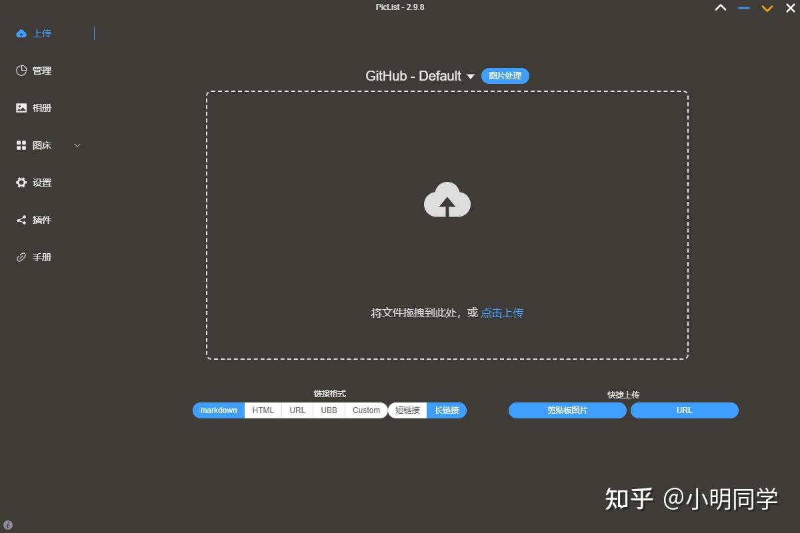Switch to the HTML link format tab
This screenshot has width=800, height=533.
click(x=263, y=410)
